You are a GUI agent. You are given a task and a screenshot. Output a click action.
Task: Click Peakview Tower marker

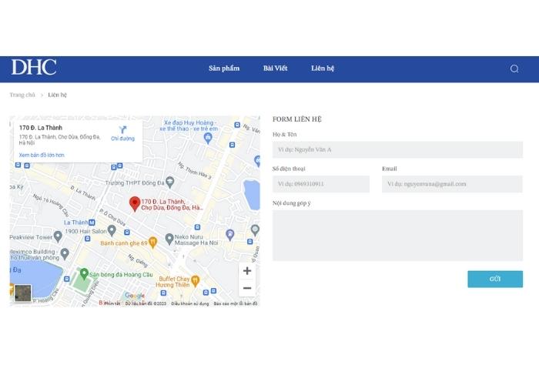point(58,236)
